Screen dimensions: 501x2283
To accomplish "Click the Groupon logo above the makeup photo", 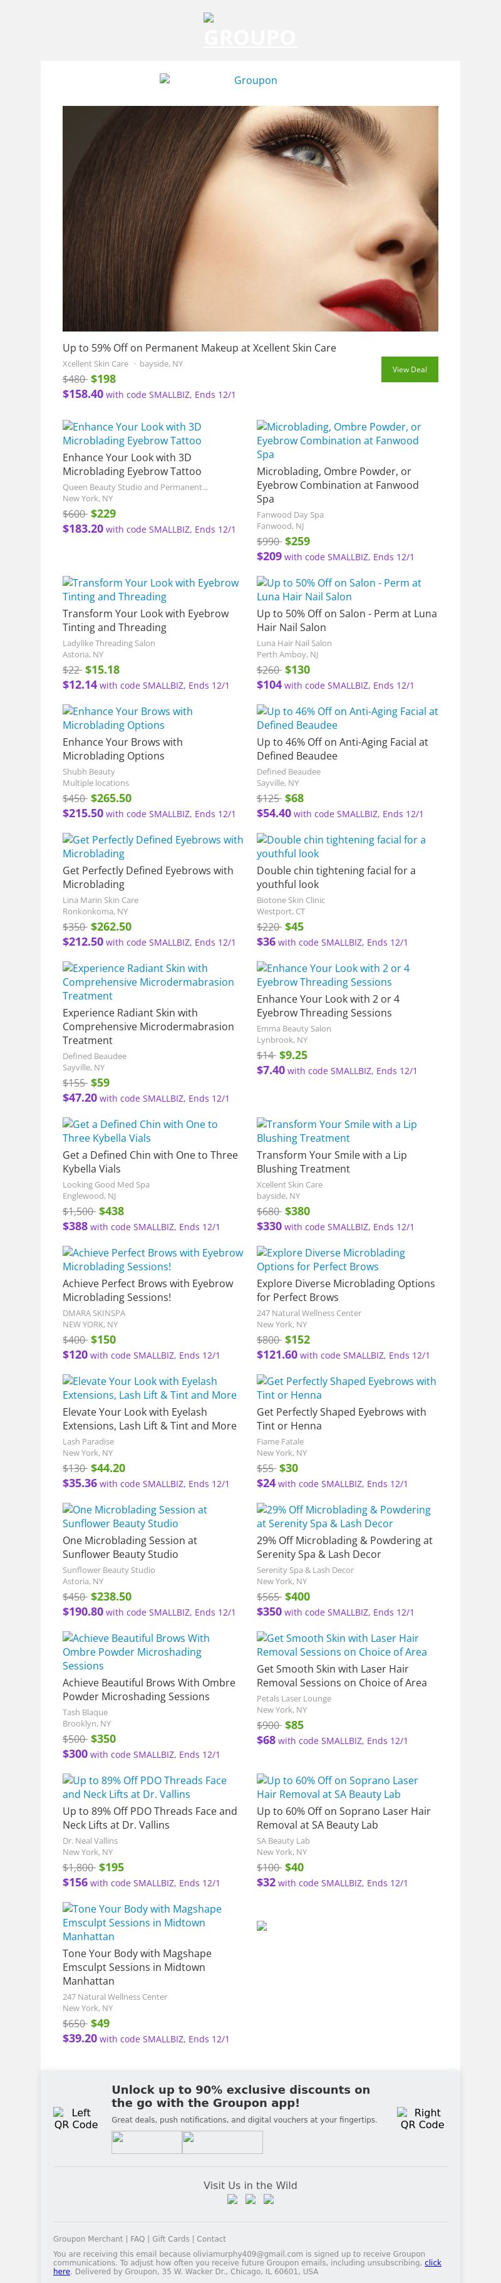I will point(250,80).
